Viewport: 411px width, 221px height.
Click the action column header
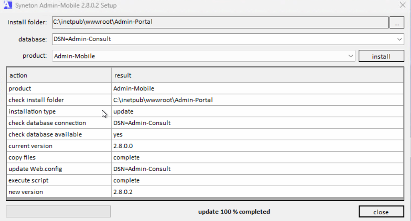(x=59, y=75)
